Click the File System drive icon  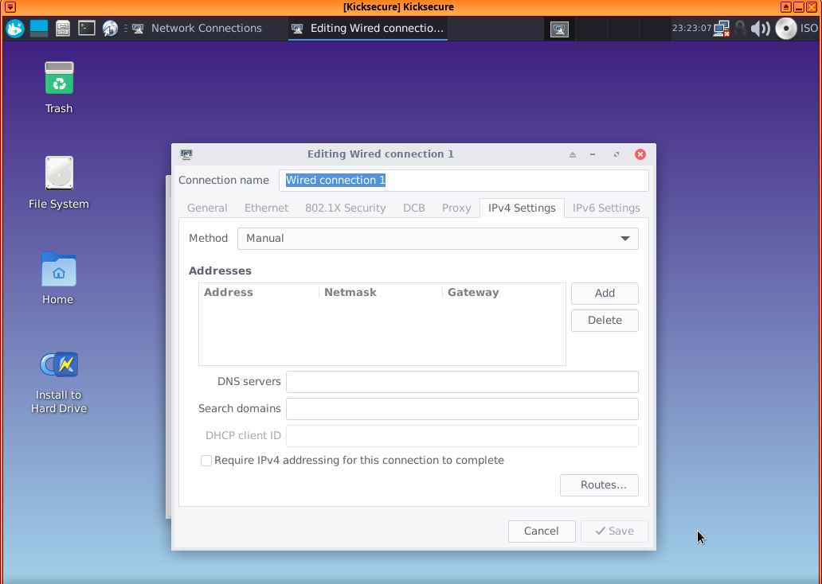pyautogui.click(x=59, y=173)
